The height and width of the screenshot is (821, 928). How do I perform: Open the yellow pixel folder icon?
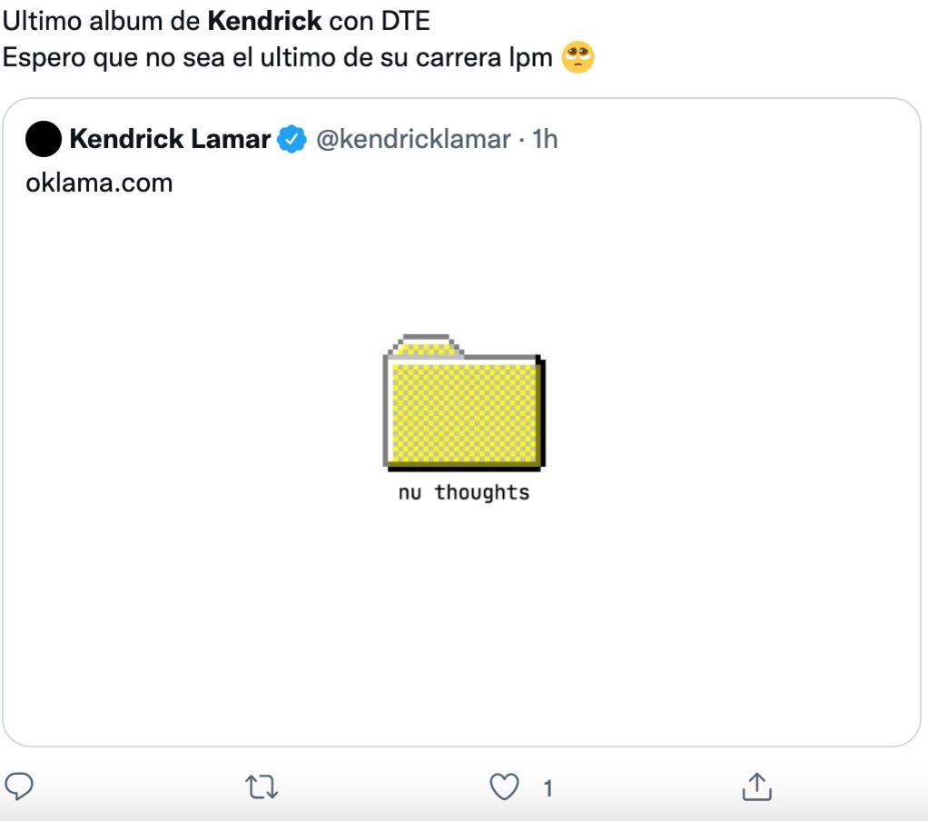point(464,403)
